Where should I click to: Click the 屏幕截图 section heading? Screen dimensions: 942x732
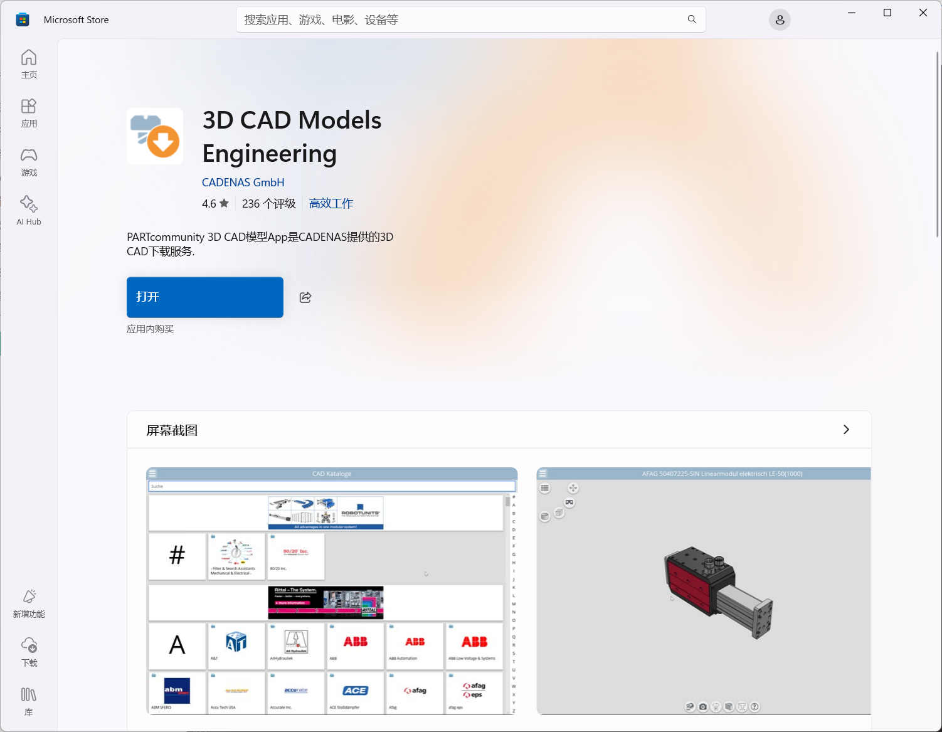point(172,430)
